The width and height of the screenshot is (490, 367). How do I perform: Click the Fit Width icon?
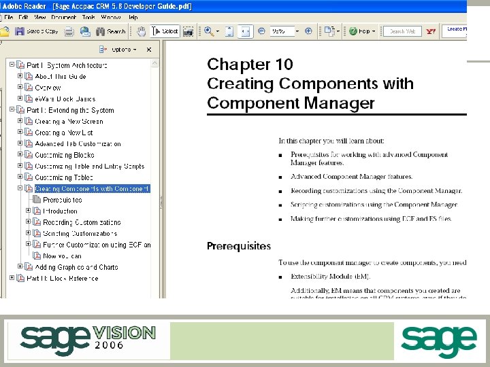pos(245,31)
